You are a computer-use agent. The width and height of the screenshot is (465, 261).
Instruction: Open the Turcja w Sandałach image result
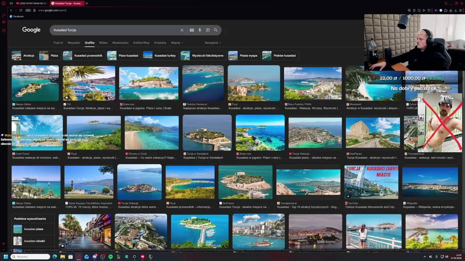click(207, 133)
